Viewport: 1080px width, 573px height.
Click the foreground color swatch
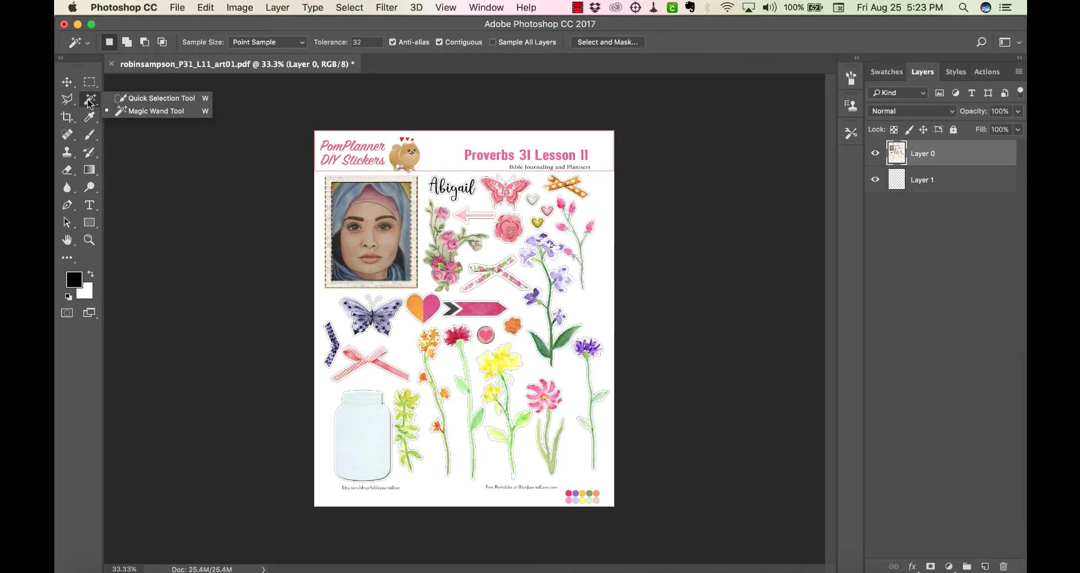click(x=75, y=279)
